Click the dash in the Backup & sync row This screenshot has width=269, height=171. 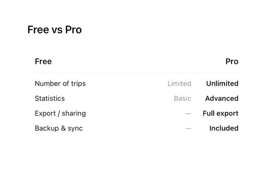click(x=188, y=129)
